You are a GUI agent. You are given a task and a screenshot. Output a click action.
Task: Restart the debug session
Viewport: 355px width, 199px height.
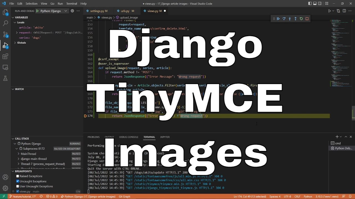coord(301,19)
